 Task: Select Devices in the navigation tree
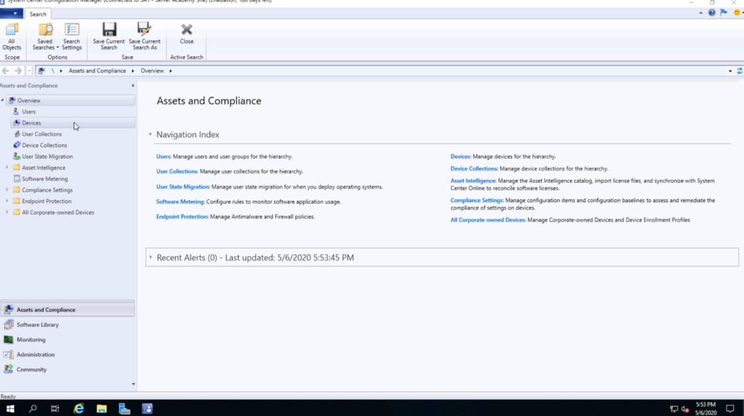pos(31,123)
